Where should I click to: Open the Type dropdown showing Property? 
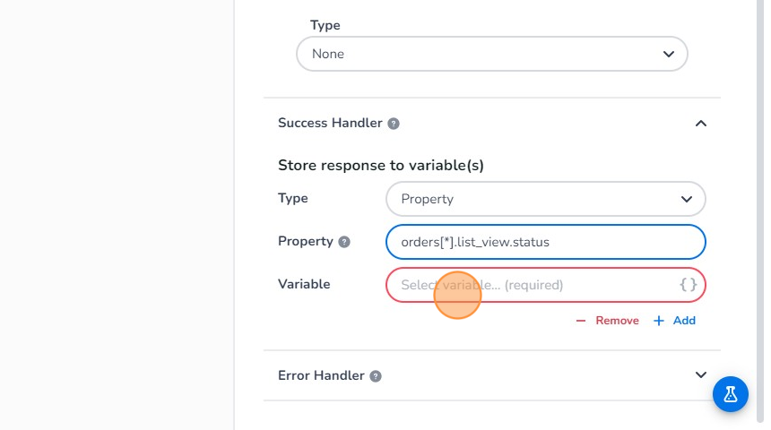545,199
